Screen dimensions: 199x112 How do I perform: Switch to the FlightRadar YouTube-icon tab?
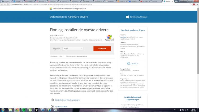[x=145, y=1]
